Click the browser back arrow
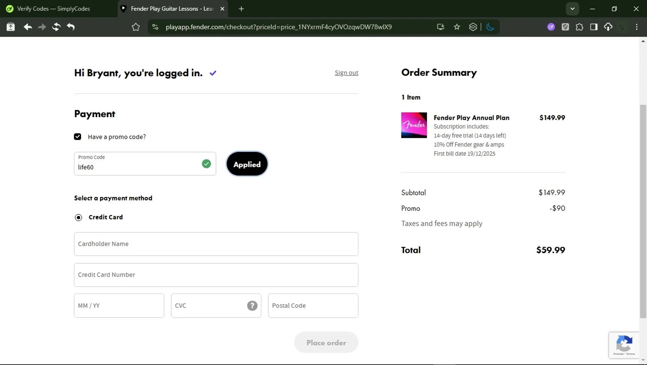The height and width of the screenshot is (365, 647). [x=28, y=27]
